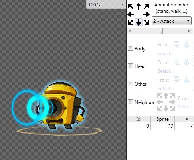Screen dimensions: 194x160
Task: Open the 100 % zoom dropdown
Action: point(106,5)
